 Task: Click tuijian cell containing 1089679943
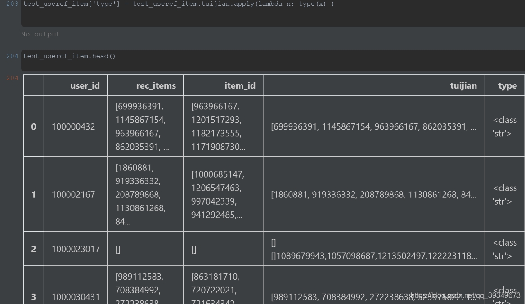tap(374, 249)
